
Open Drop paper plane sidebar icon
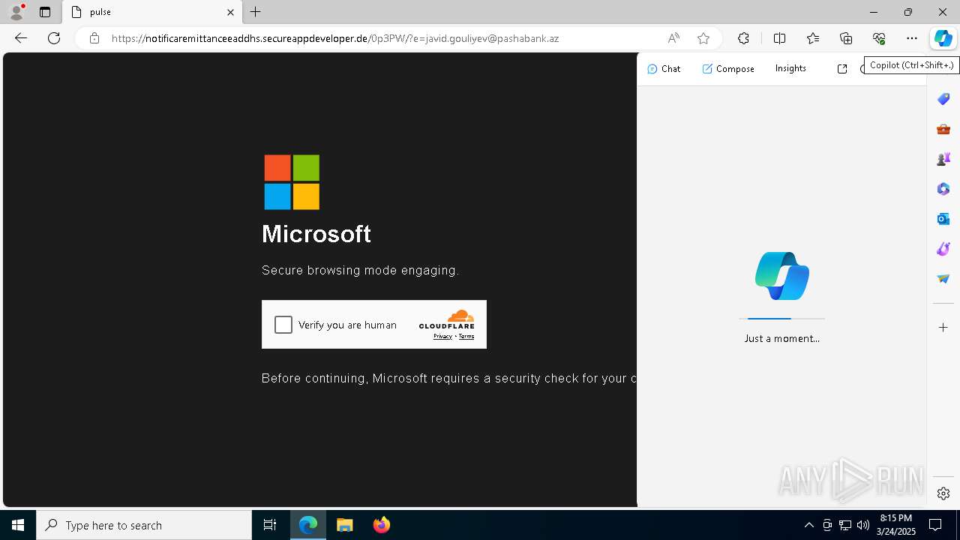pos(943,279)
